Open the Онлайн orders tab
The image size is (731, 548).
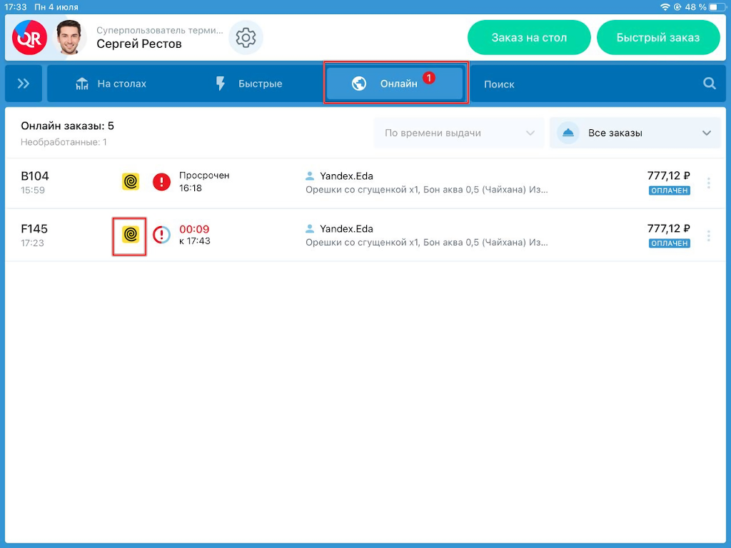(x=395, y=83)
